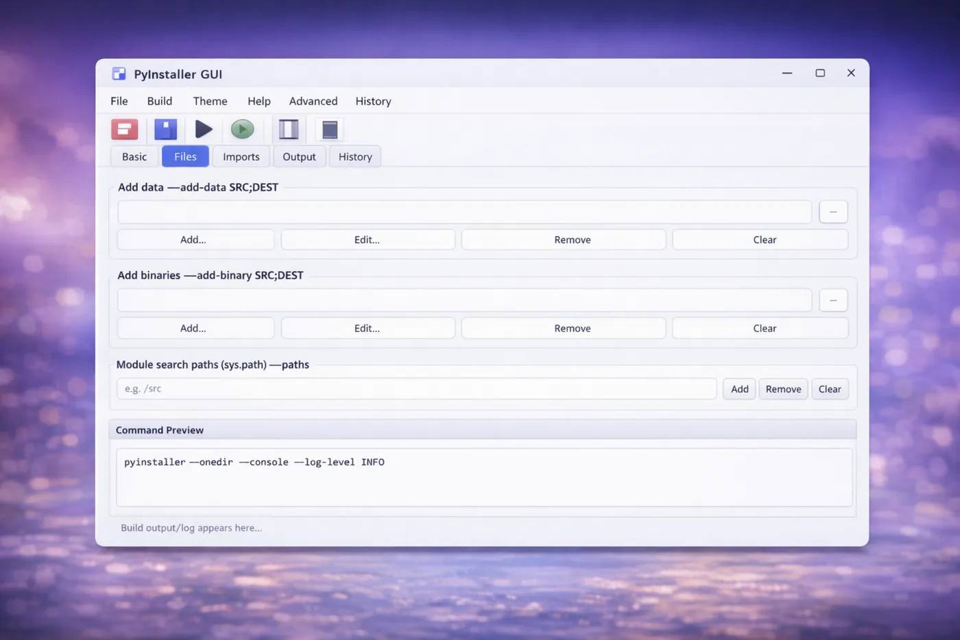Select the blue package toolbar icon
The height and width of the screenshot is (640, 960).
[x=165, y=129]
